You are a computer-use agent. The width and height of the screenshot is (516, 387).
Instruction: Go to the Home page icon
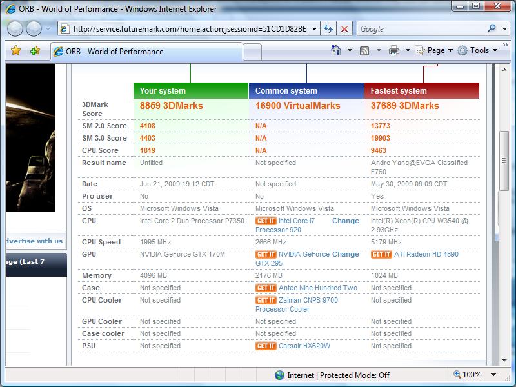tap(335, 50)
